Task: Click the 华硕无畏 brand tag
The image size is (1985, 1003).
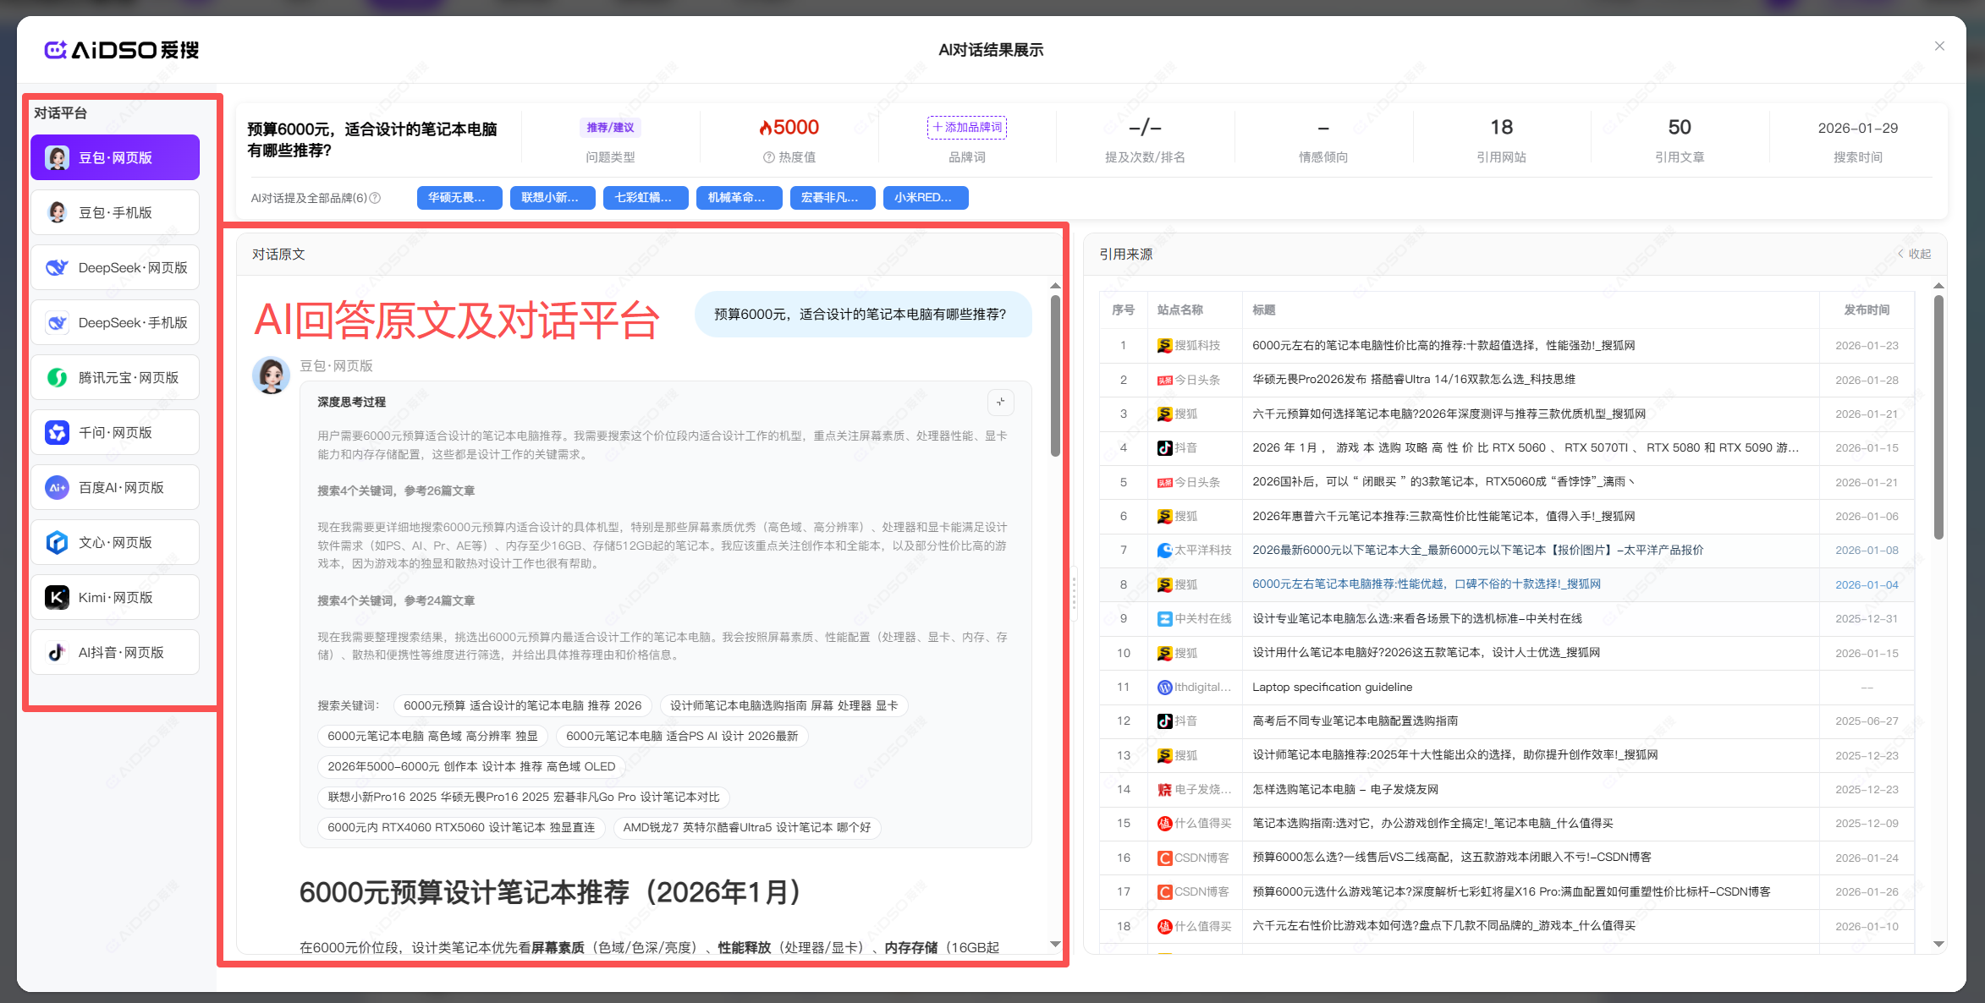Action: (x=459, y=198)
